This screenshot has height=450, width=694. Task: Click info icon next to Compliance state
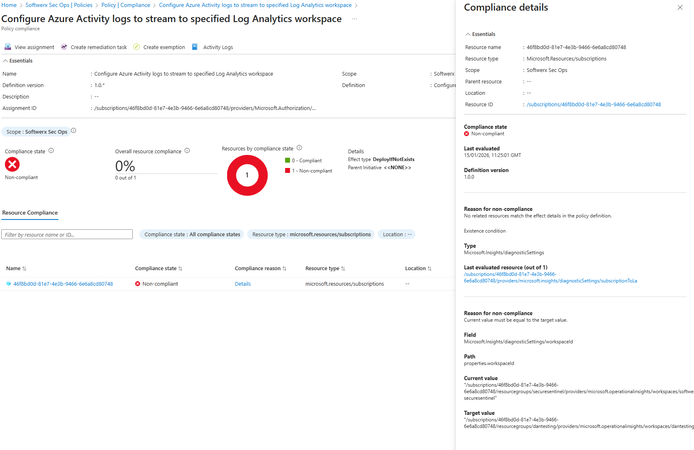click(x=51, y=151)
